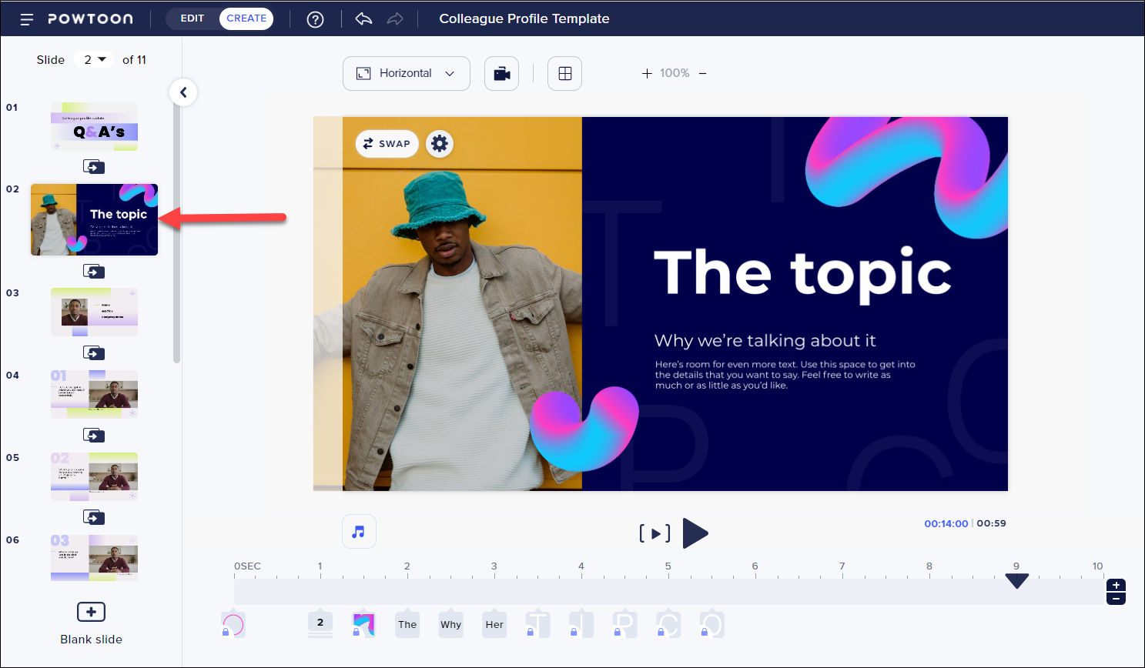Increase slide duration with plus button
Image resolution: width=1145 pixels, height=668 pixels.
click(x=1116, y=586)
